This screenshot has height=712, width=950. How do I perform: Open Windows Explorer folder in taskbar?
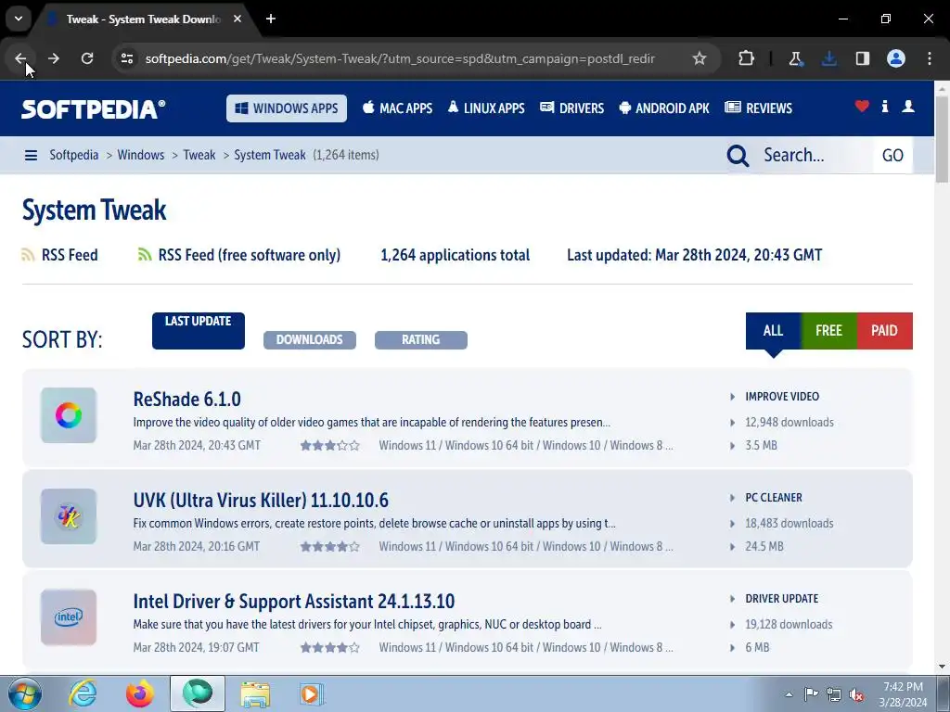255,693
